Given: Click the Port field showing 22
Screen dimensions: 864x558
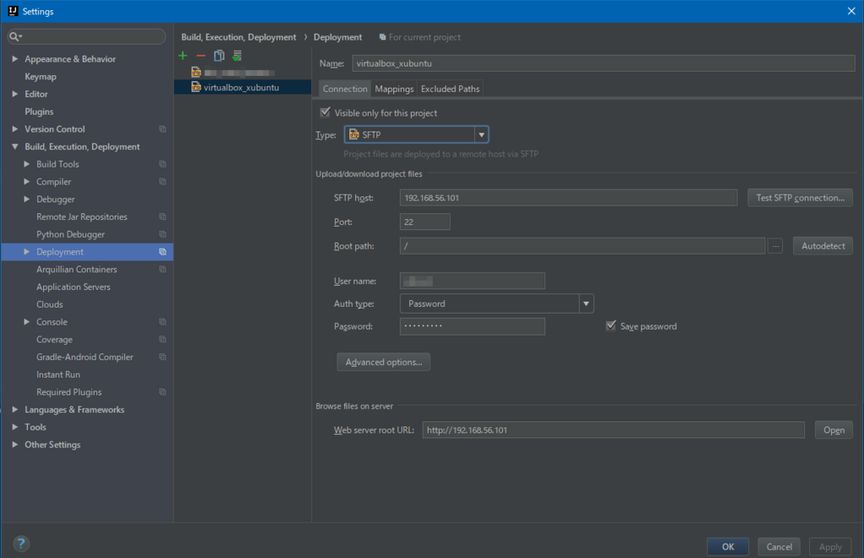Looking at the screenshot, I should tap(425, 222).
